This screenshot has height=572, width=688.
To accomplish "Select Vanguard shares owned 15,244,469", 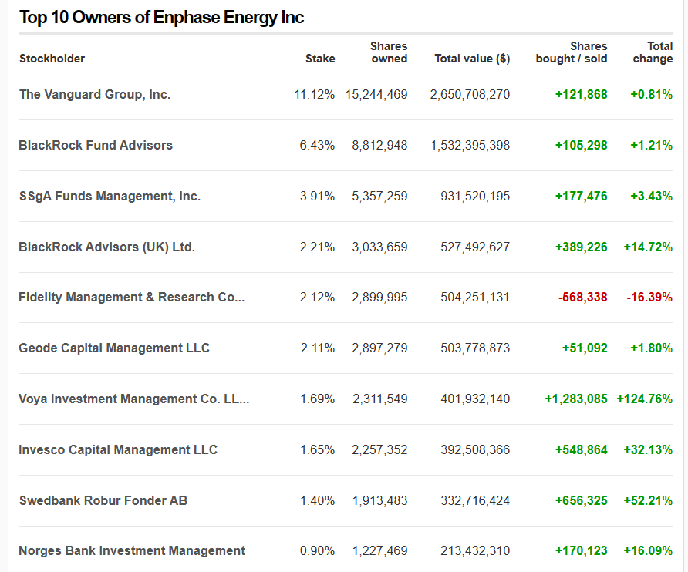I will coord(376,94).
